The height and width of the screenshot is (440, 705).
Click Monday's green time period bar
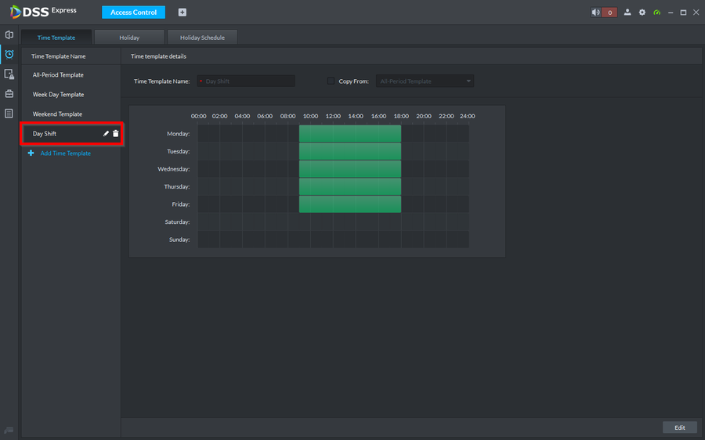349,134
